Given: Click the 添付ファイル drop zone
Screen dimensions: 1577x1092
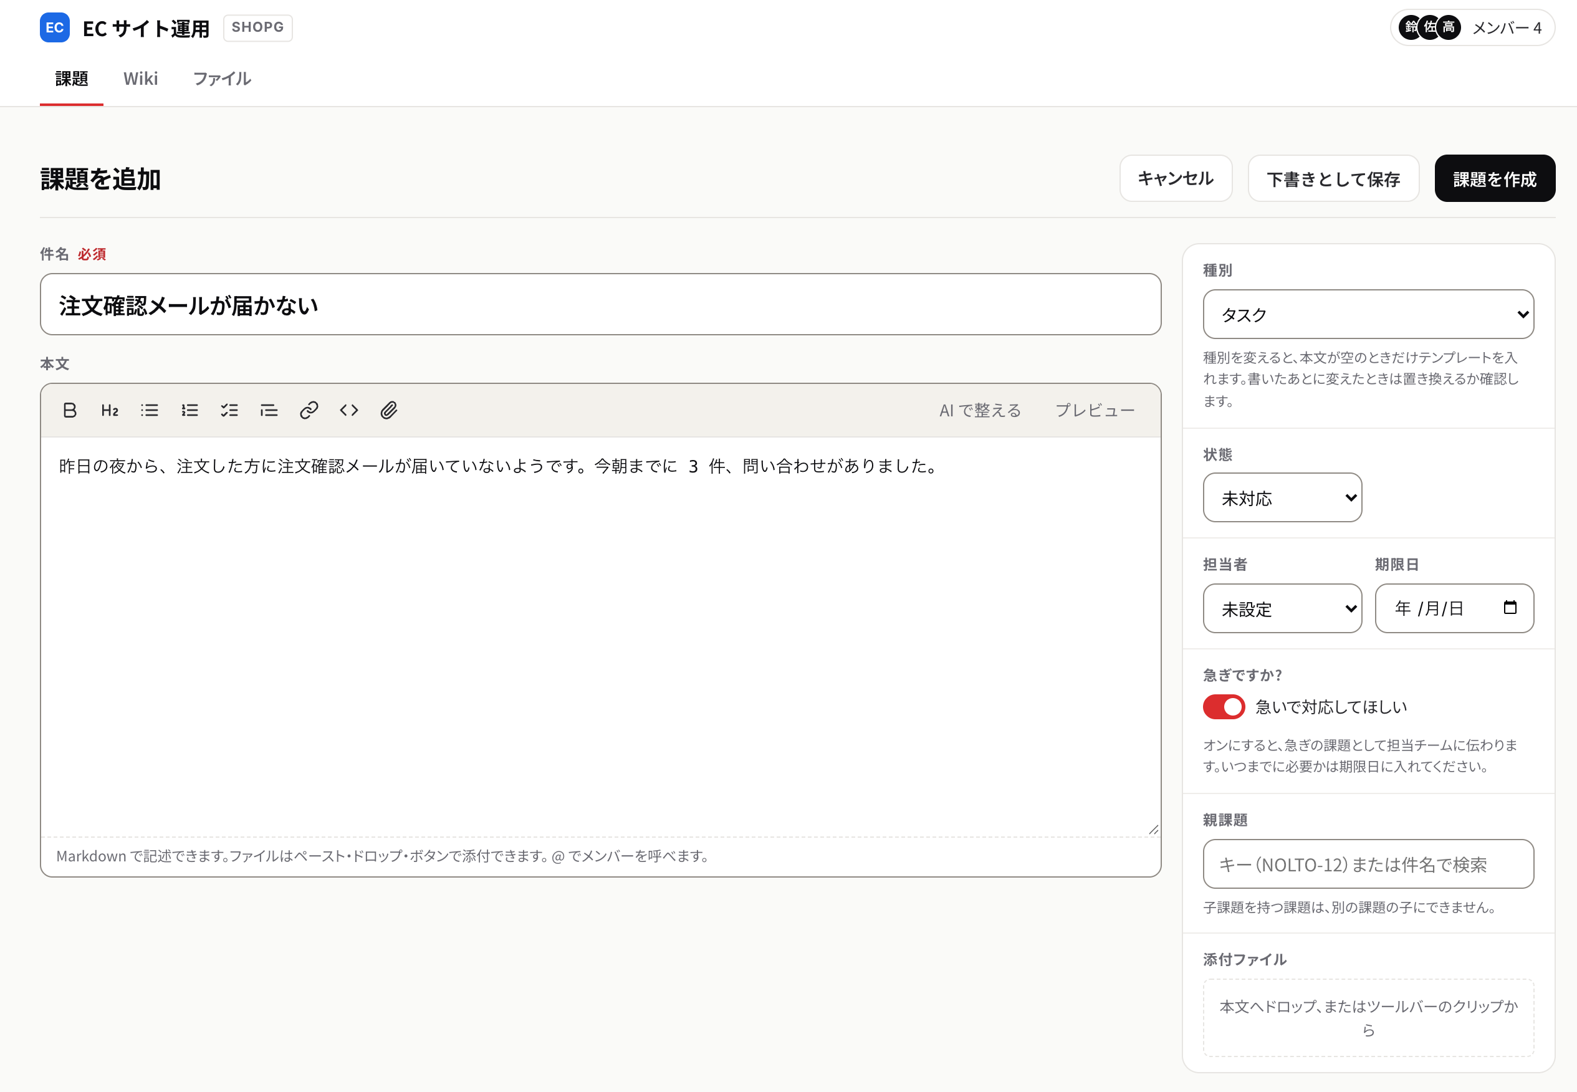Looking at the screenshot, I should [1368, 1018].
